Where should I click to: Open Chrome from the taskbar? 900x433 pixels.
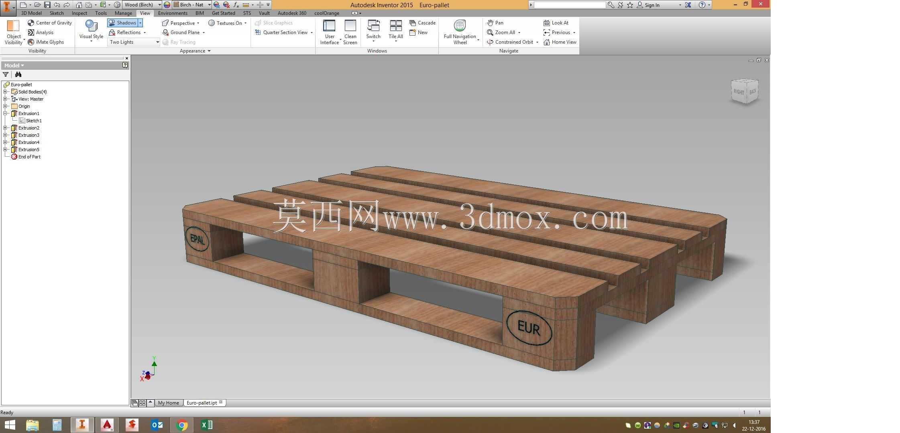pyautogui.click(x=182, y=425)
